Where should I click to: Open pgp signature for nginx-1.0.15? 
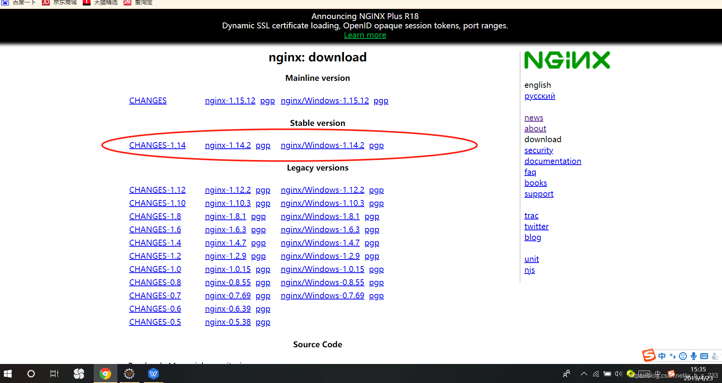click(263, 270)
